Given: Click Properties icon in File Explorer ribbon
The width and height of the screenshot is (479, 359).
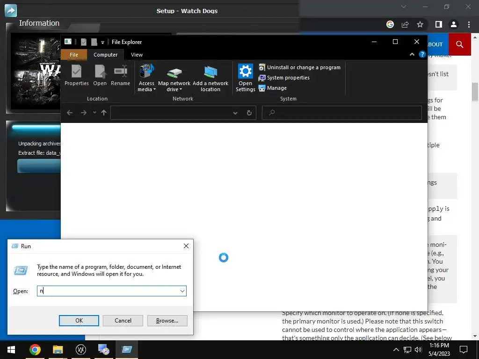Looking at the screenshot, I should pyautogui.click(x=76, y=75).
